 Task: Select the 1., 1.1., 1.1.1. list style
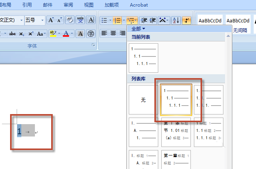(209, 100)
